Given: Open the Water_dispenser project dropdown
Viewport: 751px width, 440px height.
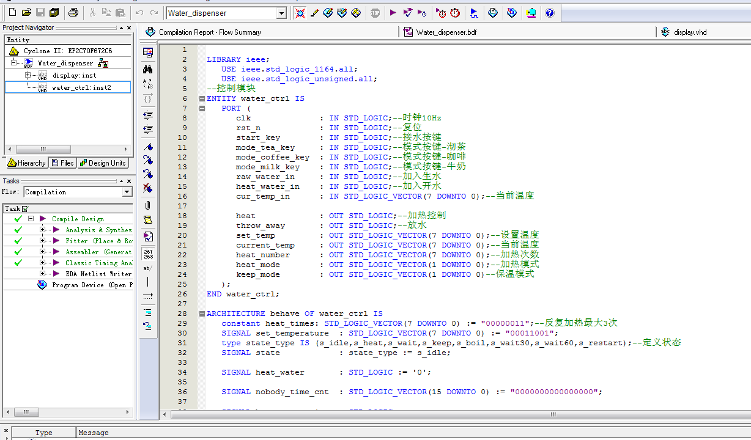Looking at the screenshot, I should click(x=281, y=13).
